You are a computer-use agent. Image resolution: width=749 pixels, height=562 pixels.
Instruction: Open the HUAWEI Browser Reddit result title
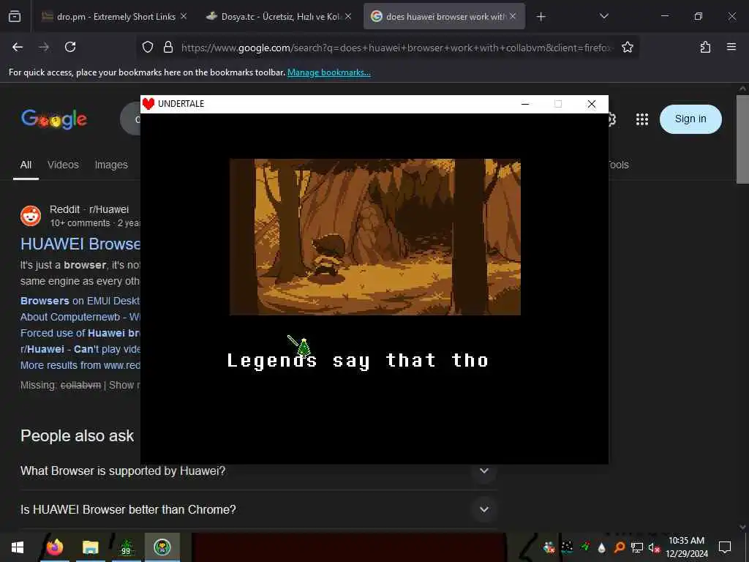pyautogui.click(x=80, y=244)
